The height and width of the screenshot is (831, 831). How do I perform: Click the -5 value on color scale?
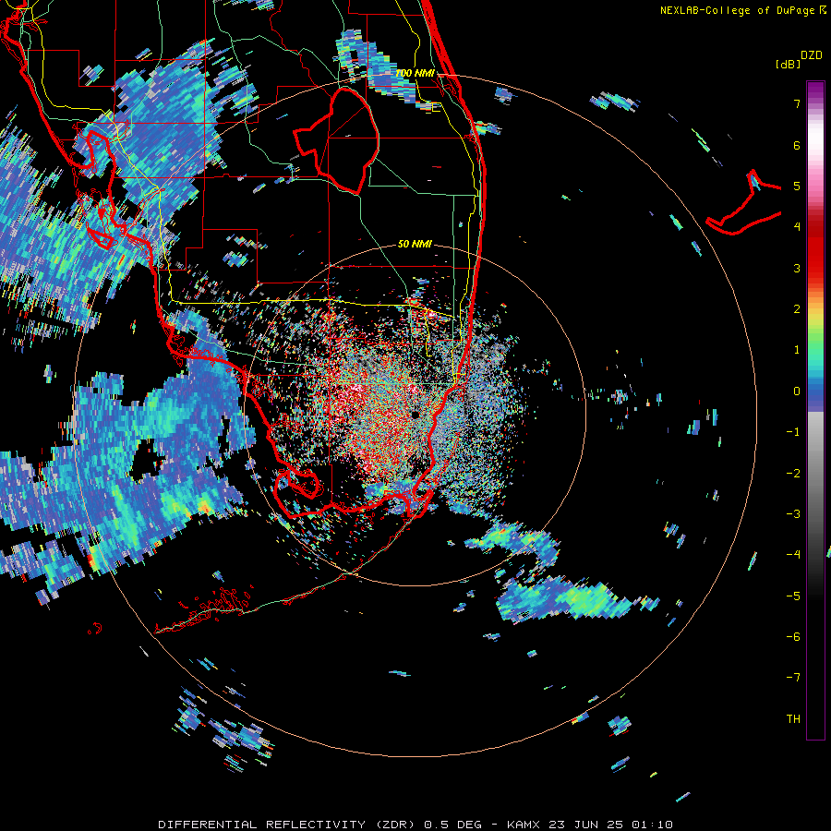(793, 596)
